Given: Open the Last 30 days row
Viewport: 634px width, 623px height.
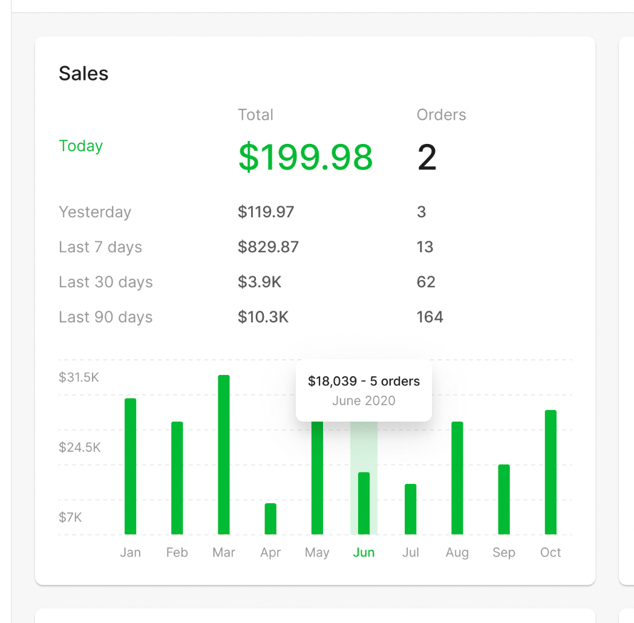Looking at the screenshot, I should click(106, 282).
